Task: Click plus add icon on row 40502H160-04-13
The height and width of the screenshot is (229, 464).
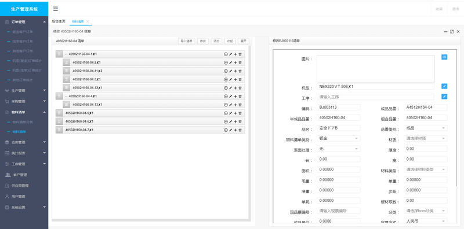Action: pos(235,105)
